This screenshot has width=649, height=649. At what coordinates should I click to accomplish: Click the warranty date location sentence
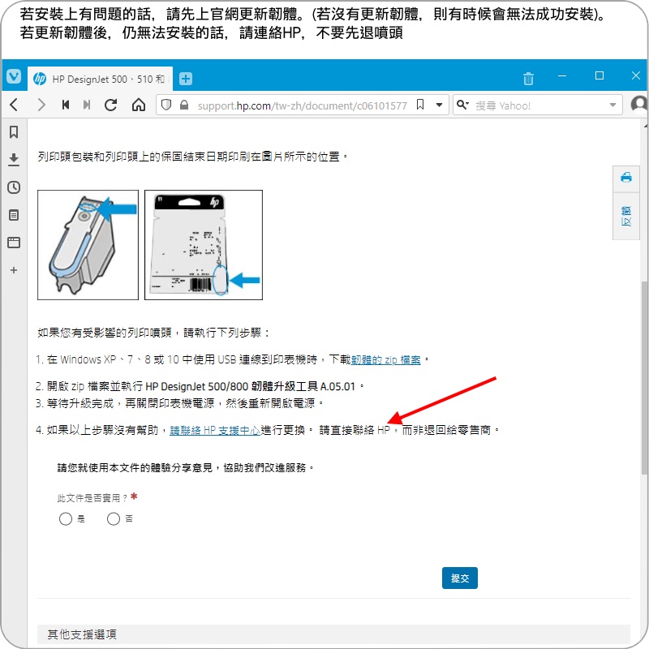[x=193, y=157]
